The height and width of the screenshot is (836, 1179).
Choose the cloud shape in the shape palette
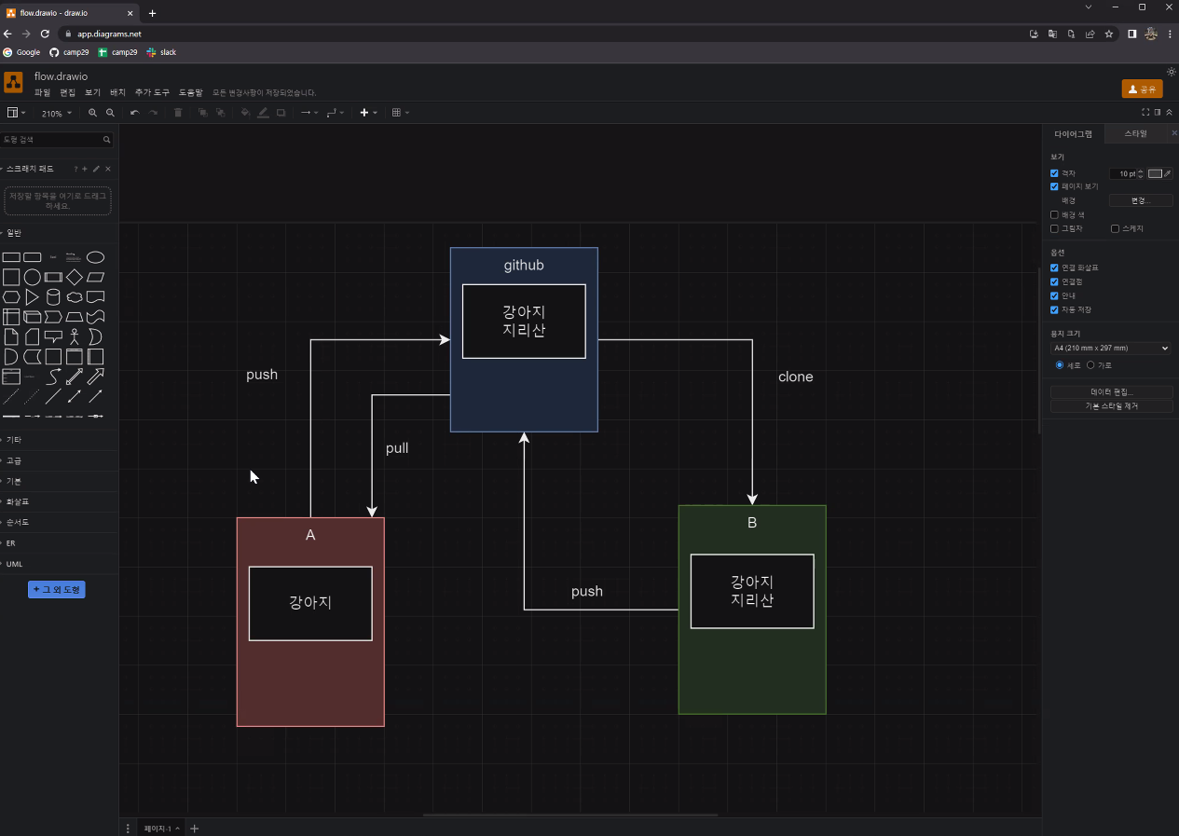pyautogui.click(x=75, y=297)
